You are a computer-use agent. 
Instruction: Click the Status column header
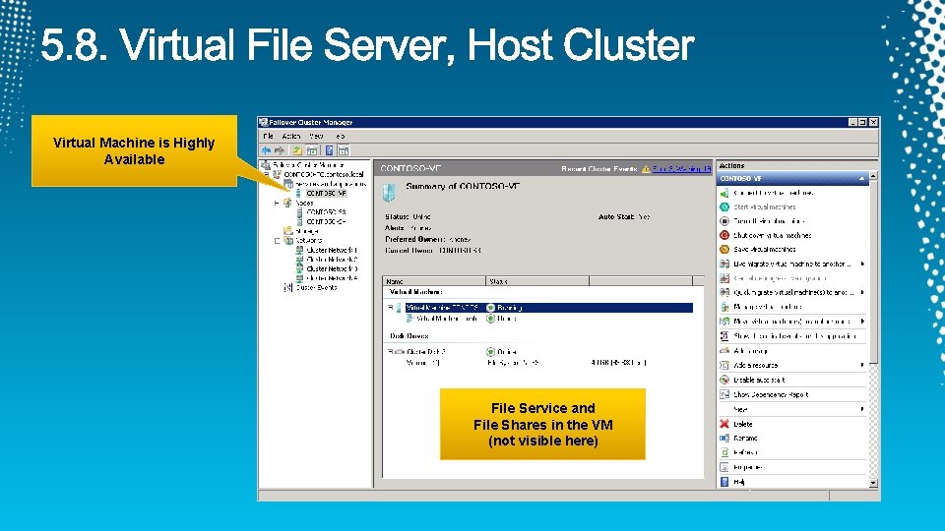pyautogui.click(x=537, y=281)
